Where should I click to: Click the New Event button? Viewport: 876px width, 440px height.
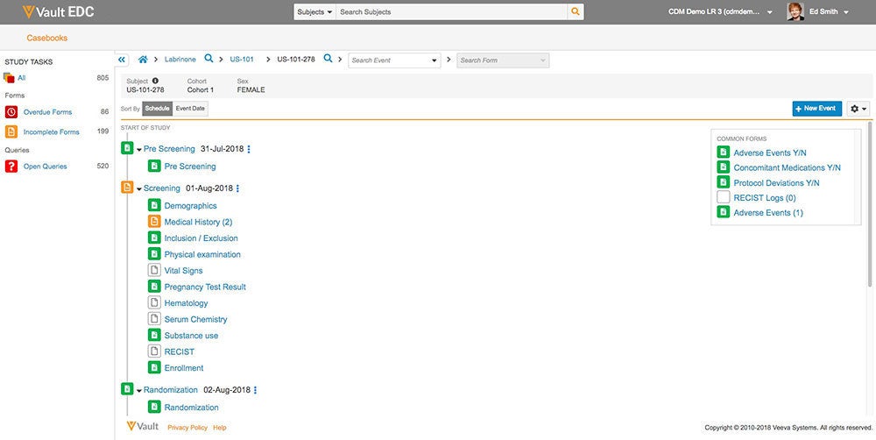[816, 109]
